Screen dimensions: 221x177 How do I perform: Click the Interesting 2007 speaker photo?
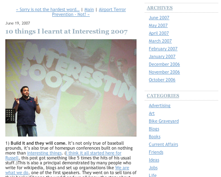point(71,88)
